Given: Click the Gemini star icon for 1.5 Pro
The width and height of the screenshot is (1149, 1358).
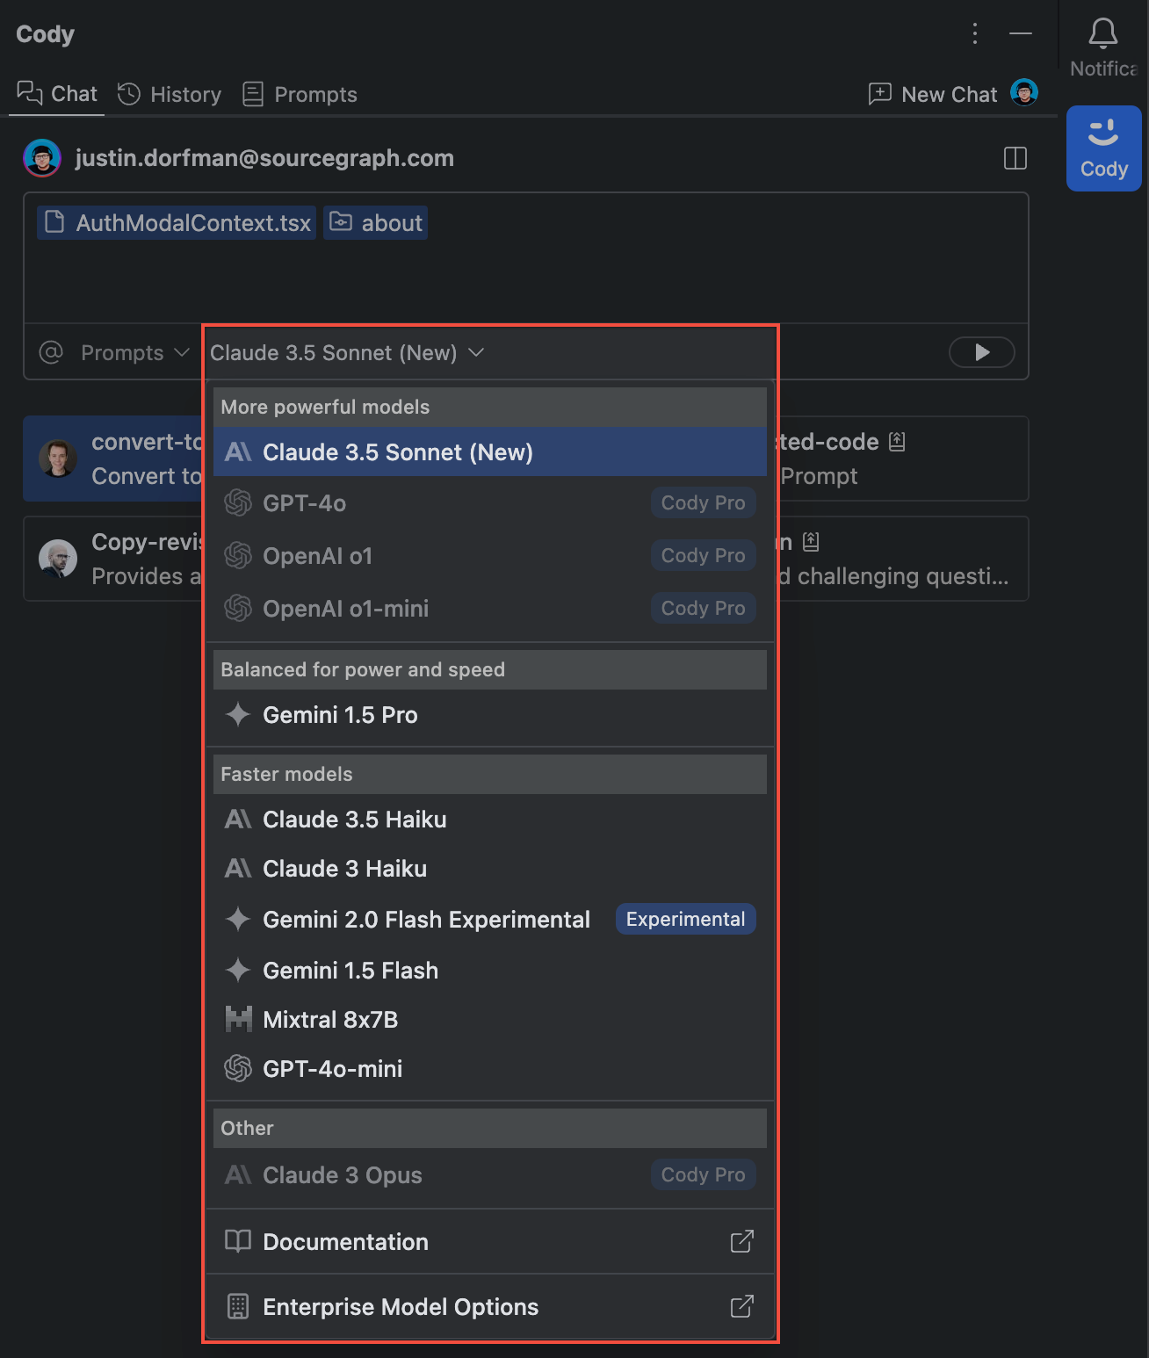Looking at the screenshot, I should [x=238, y=714].
